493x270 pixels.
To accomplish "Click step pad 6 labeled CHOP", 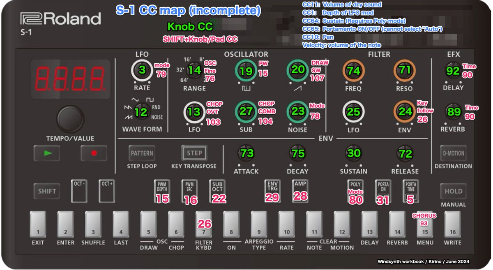I will pos(176,224).
